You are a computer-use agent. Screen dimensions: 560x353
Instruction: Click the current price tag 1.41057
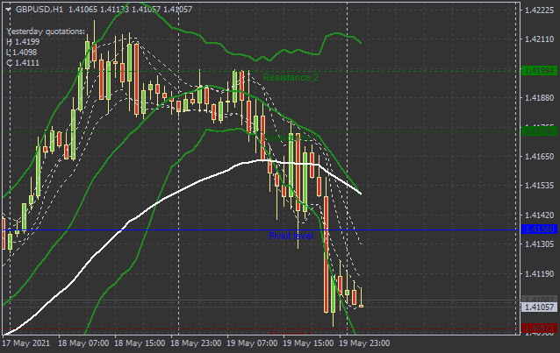[539, 307]
